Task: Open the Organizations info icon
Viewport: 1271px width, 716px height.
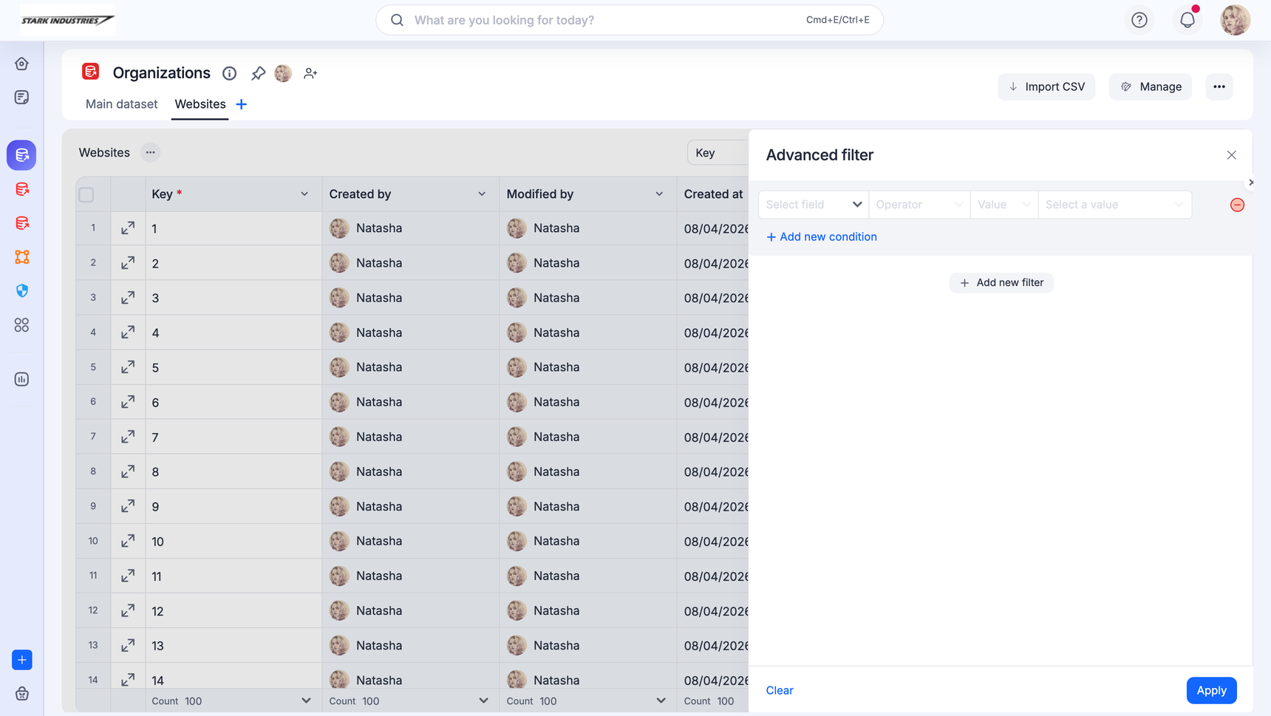Action: click(x=230, y=73)
